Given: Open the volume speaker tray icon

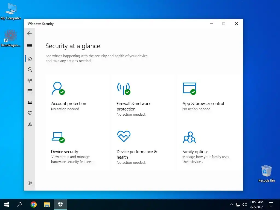Looking at the screenshot, I should [245, 205].
